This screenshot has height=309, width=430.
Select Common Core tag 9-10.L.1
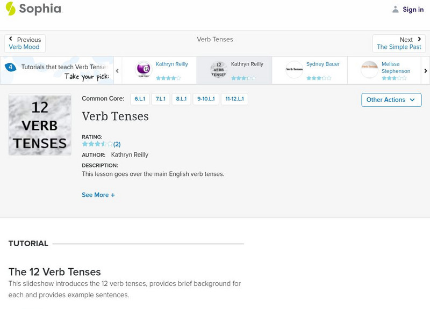coord(206,99)
